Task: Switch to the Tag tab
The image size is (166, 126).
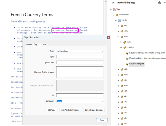Action: pos(36,44)
